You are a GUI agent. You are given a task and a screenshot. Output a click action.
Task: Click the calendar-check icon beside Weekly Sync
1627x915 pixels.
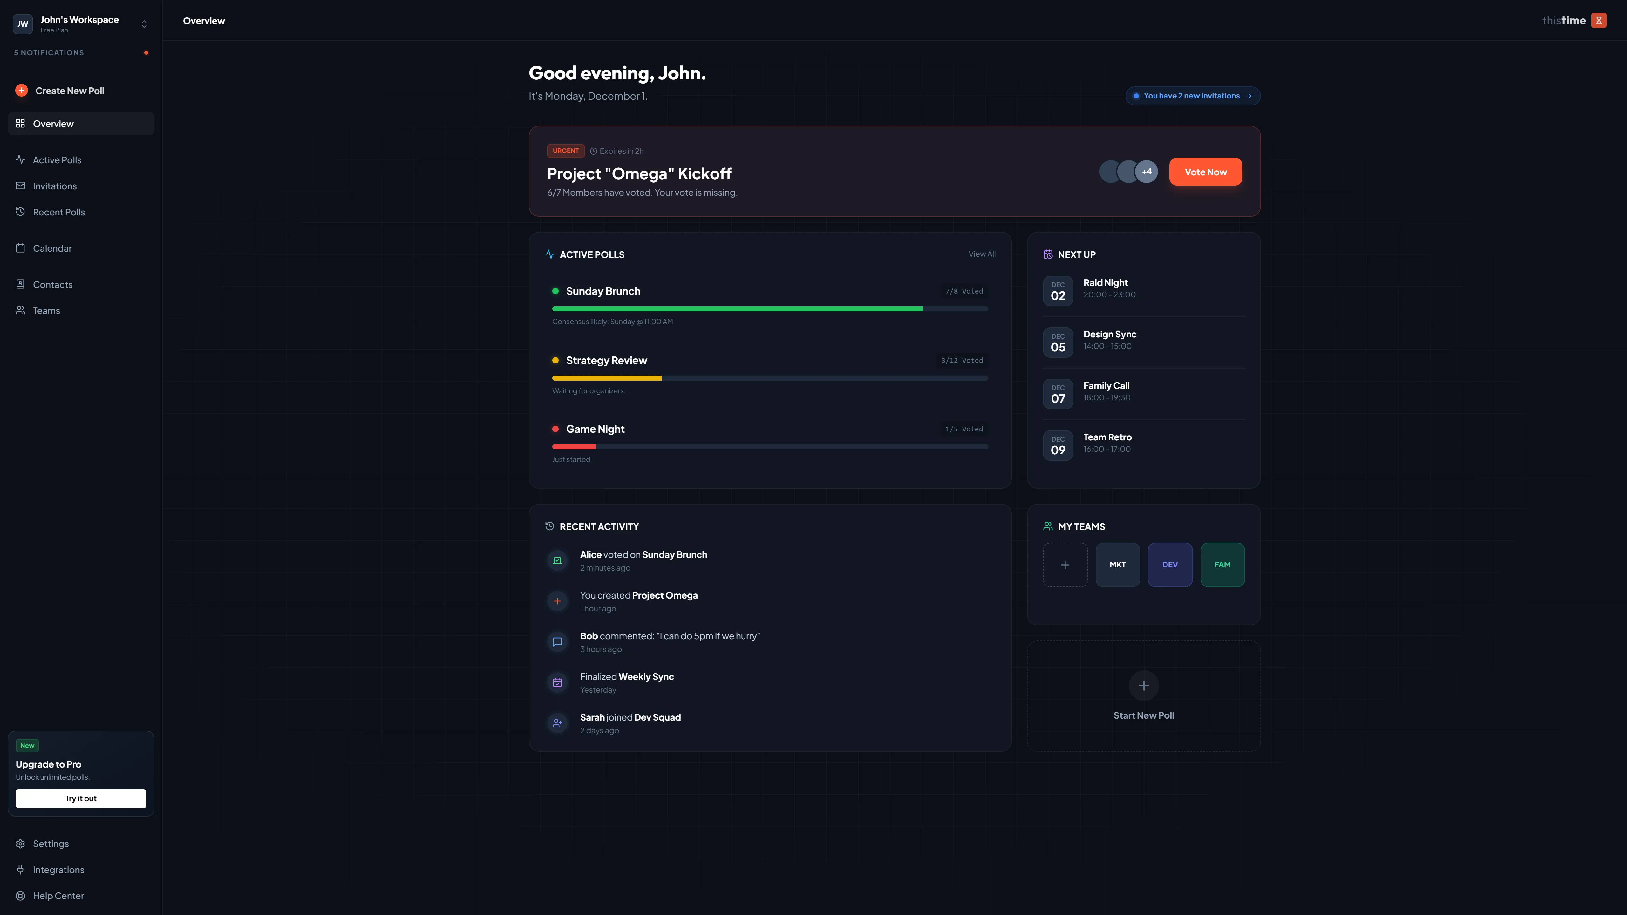pyautogui.click(x=557, y=683)
